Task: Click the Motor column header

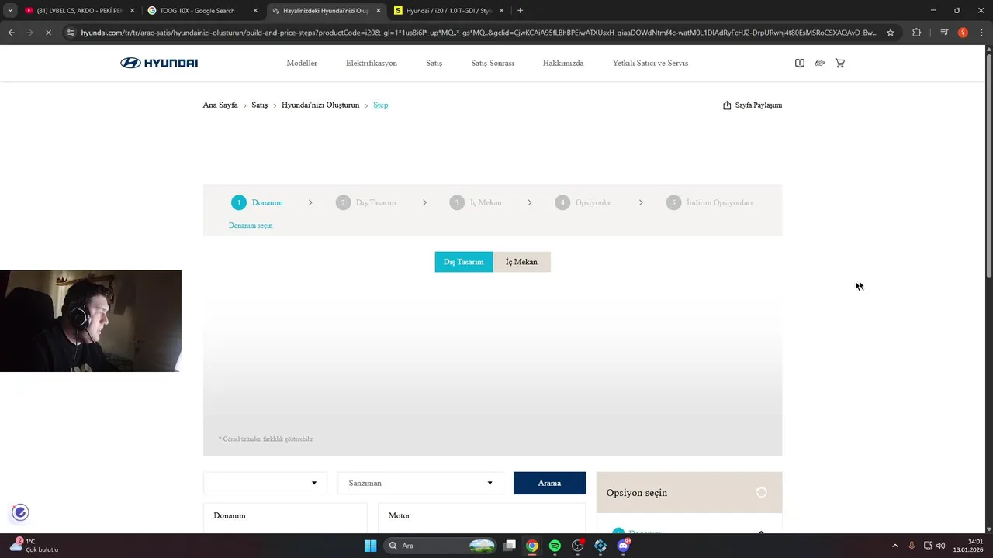Action: tap(400, 515)
